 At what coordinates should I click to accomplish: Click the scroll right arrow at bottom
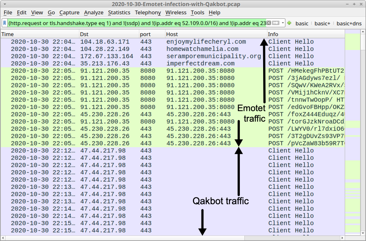pos(342,238)
